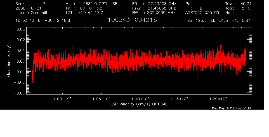Click source title 100343+004216
The height and width of the screenshot is (137, 269).
[x=132, y=20]
